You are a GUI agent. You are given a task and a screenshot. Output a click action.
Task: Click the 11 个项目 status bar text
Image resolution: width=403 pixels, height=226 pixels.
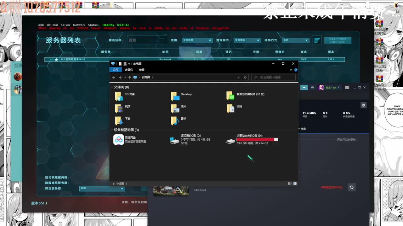[x=119, y=184]
